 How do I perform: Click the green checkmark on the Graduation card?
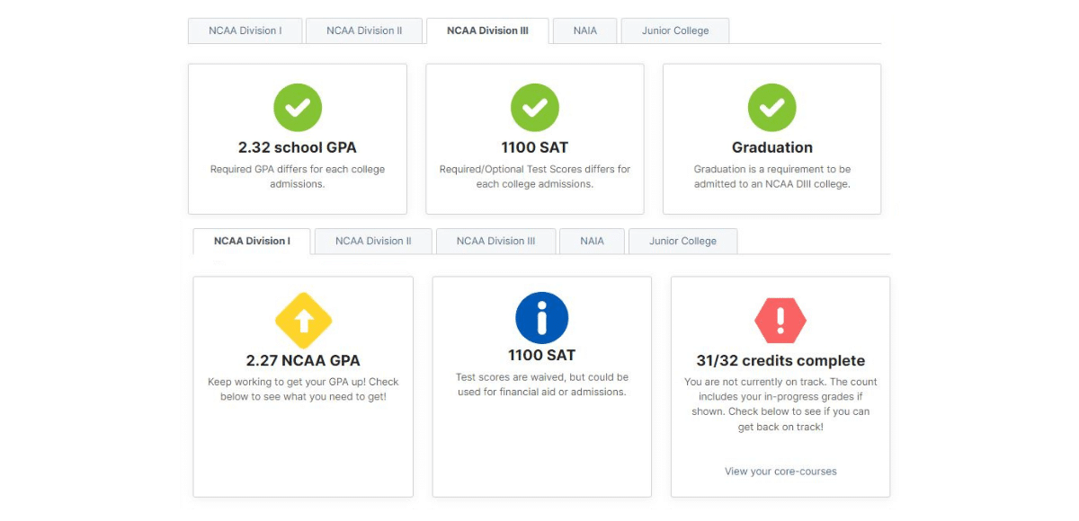[771, 107]
